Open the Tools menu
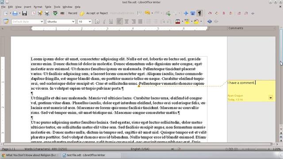Image resolution: width=283 pixels, height=159 pixels. click(57, 7)
